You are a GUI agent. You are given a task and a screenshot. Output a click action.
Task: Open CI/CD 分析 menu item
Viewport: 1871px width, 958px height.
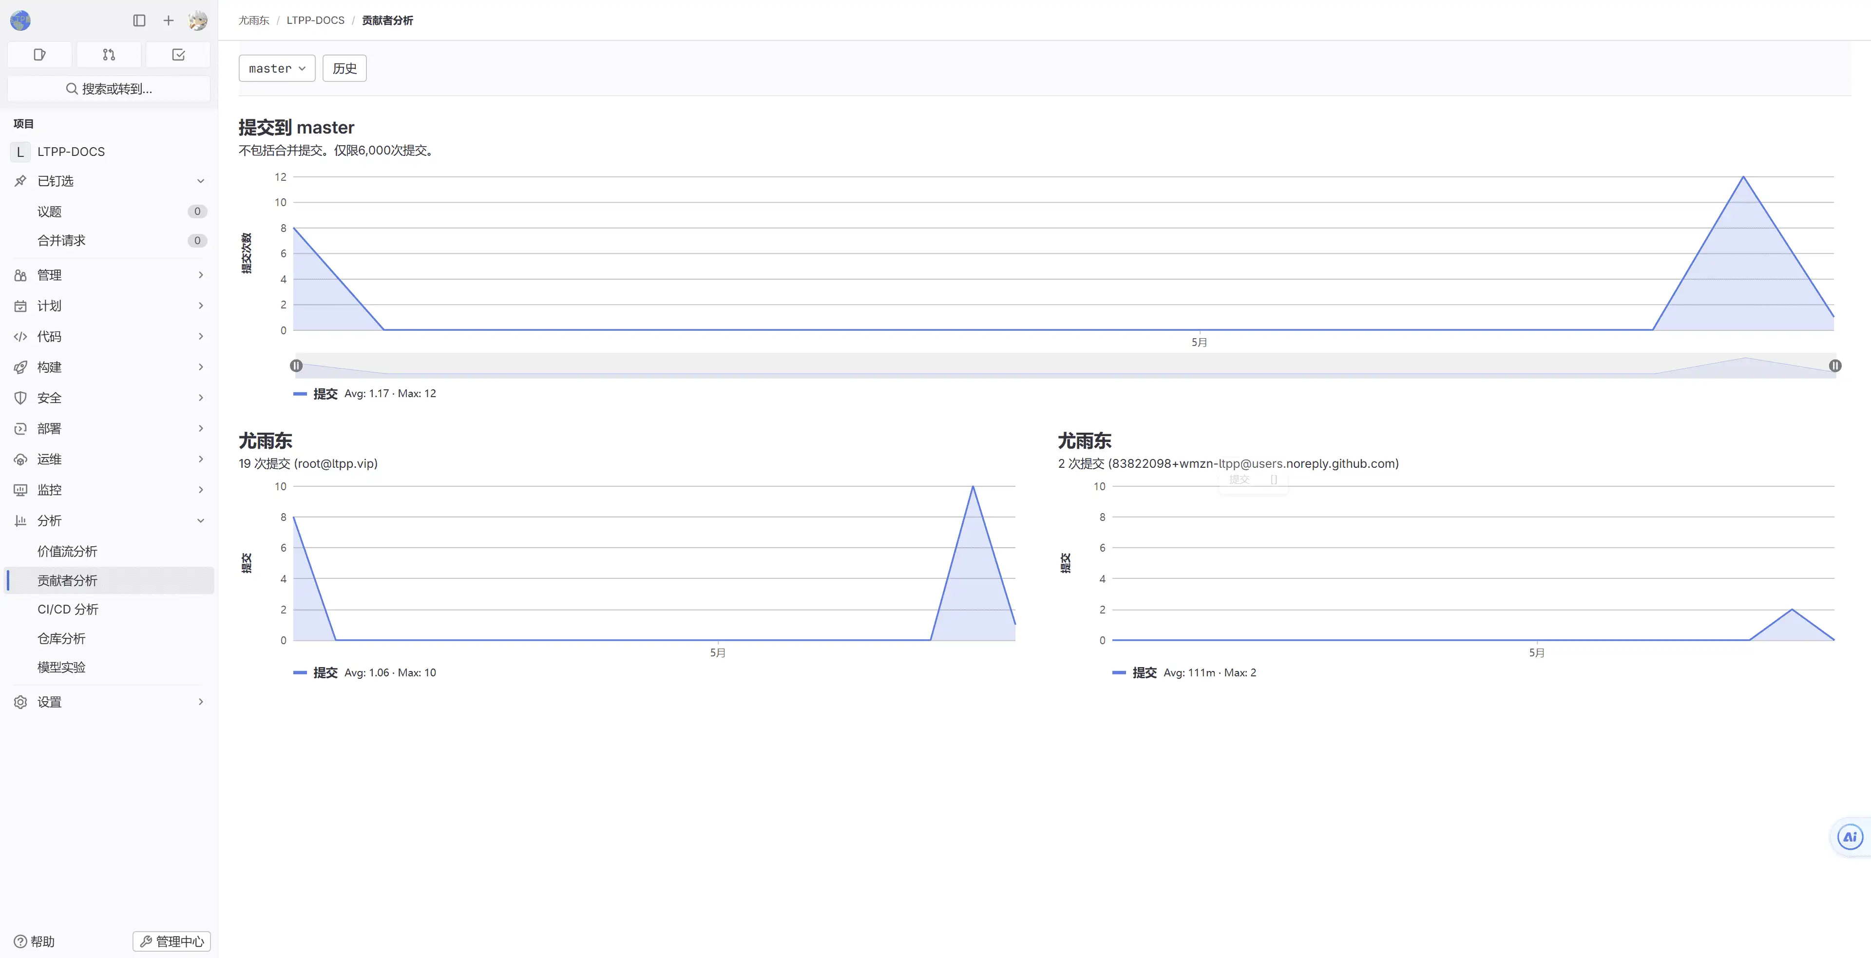click(68, 610)
